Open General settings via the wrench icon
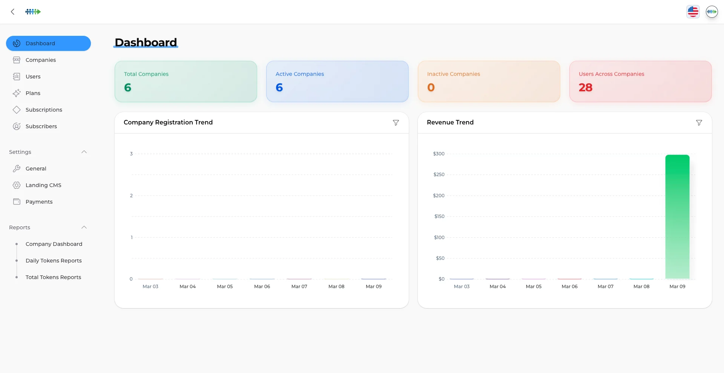This screenshot has width=724, height=373. click(17, 169)
